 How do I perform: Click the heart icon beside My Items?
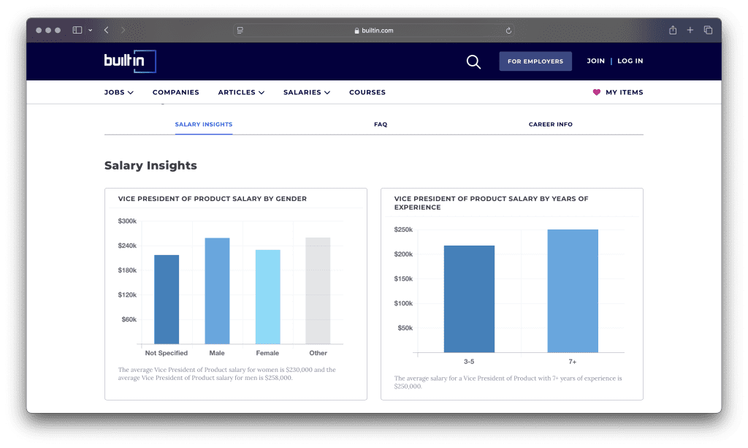pos(596,93)
